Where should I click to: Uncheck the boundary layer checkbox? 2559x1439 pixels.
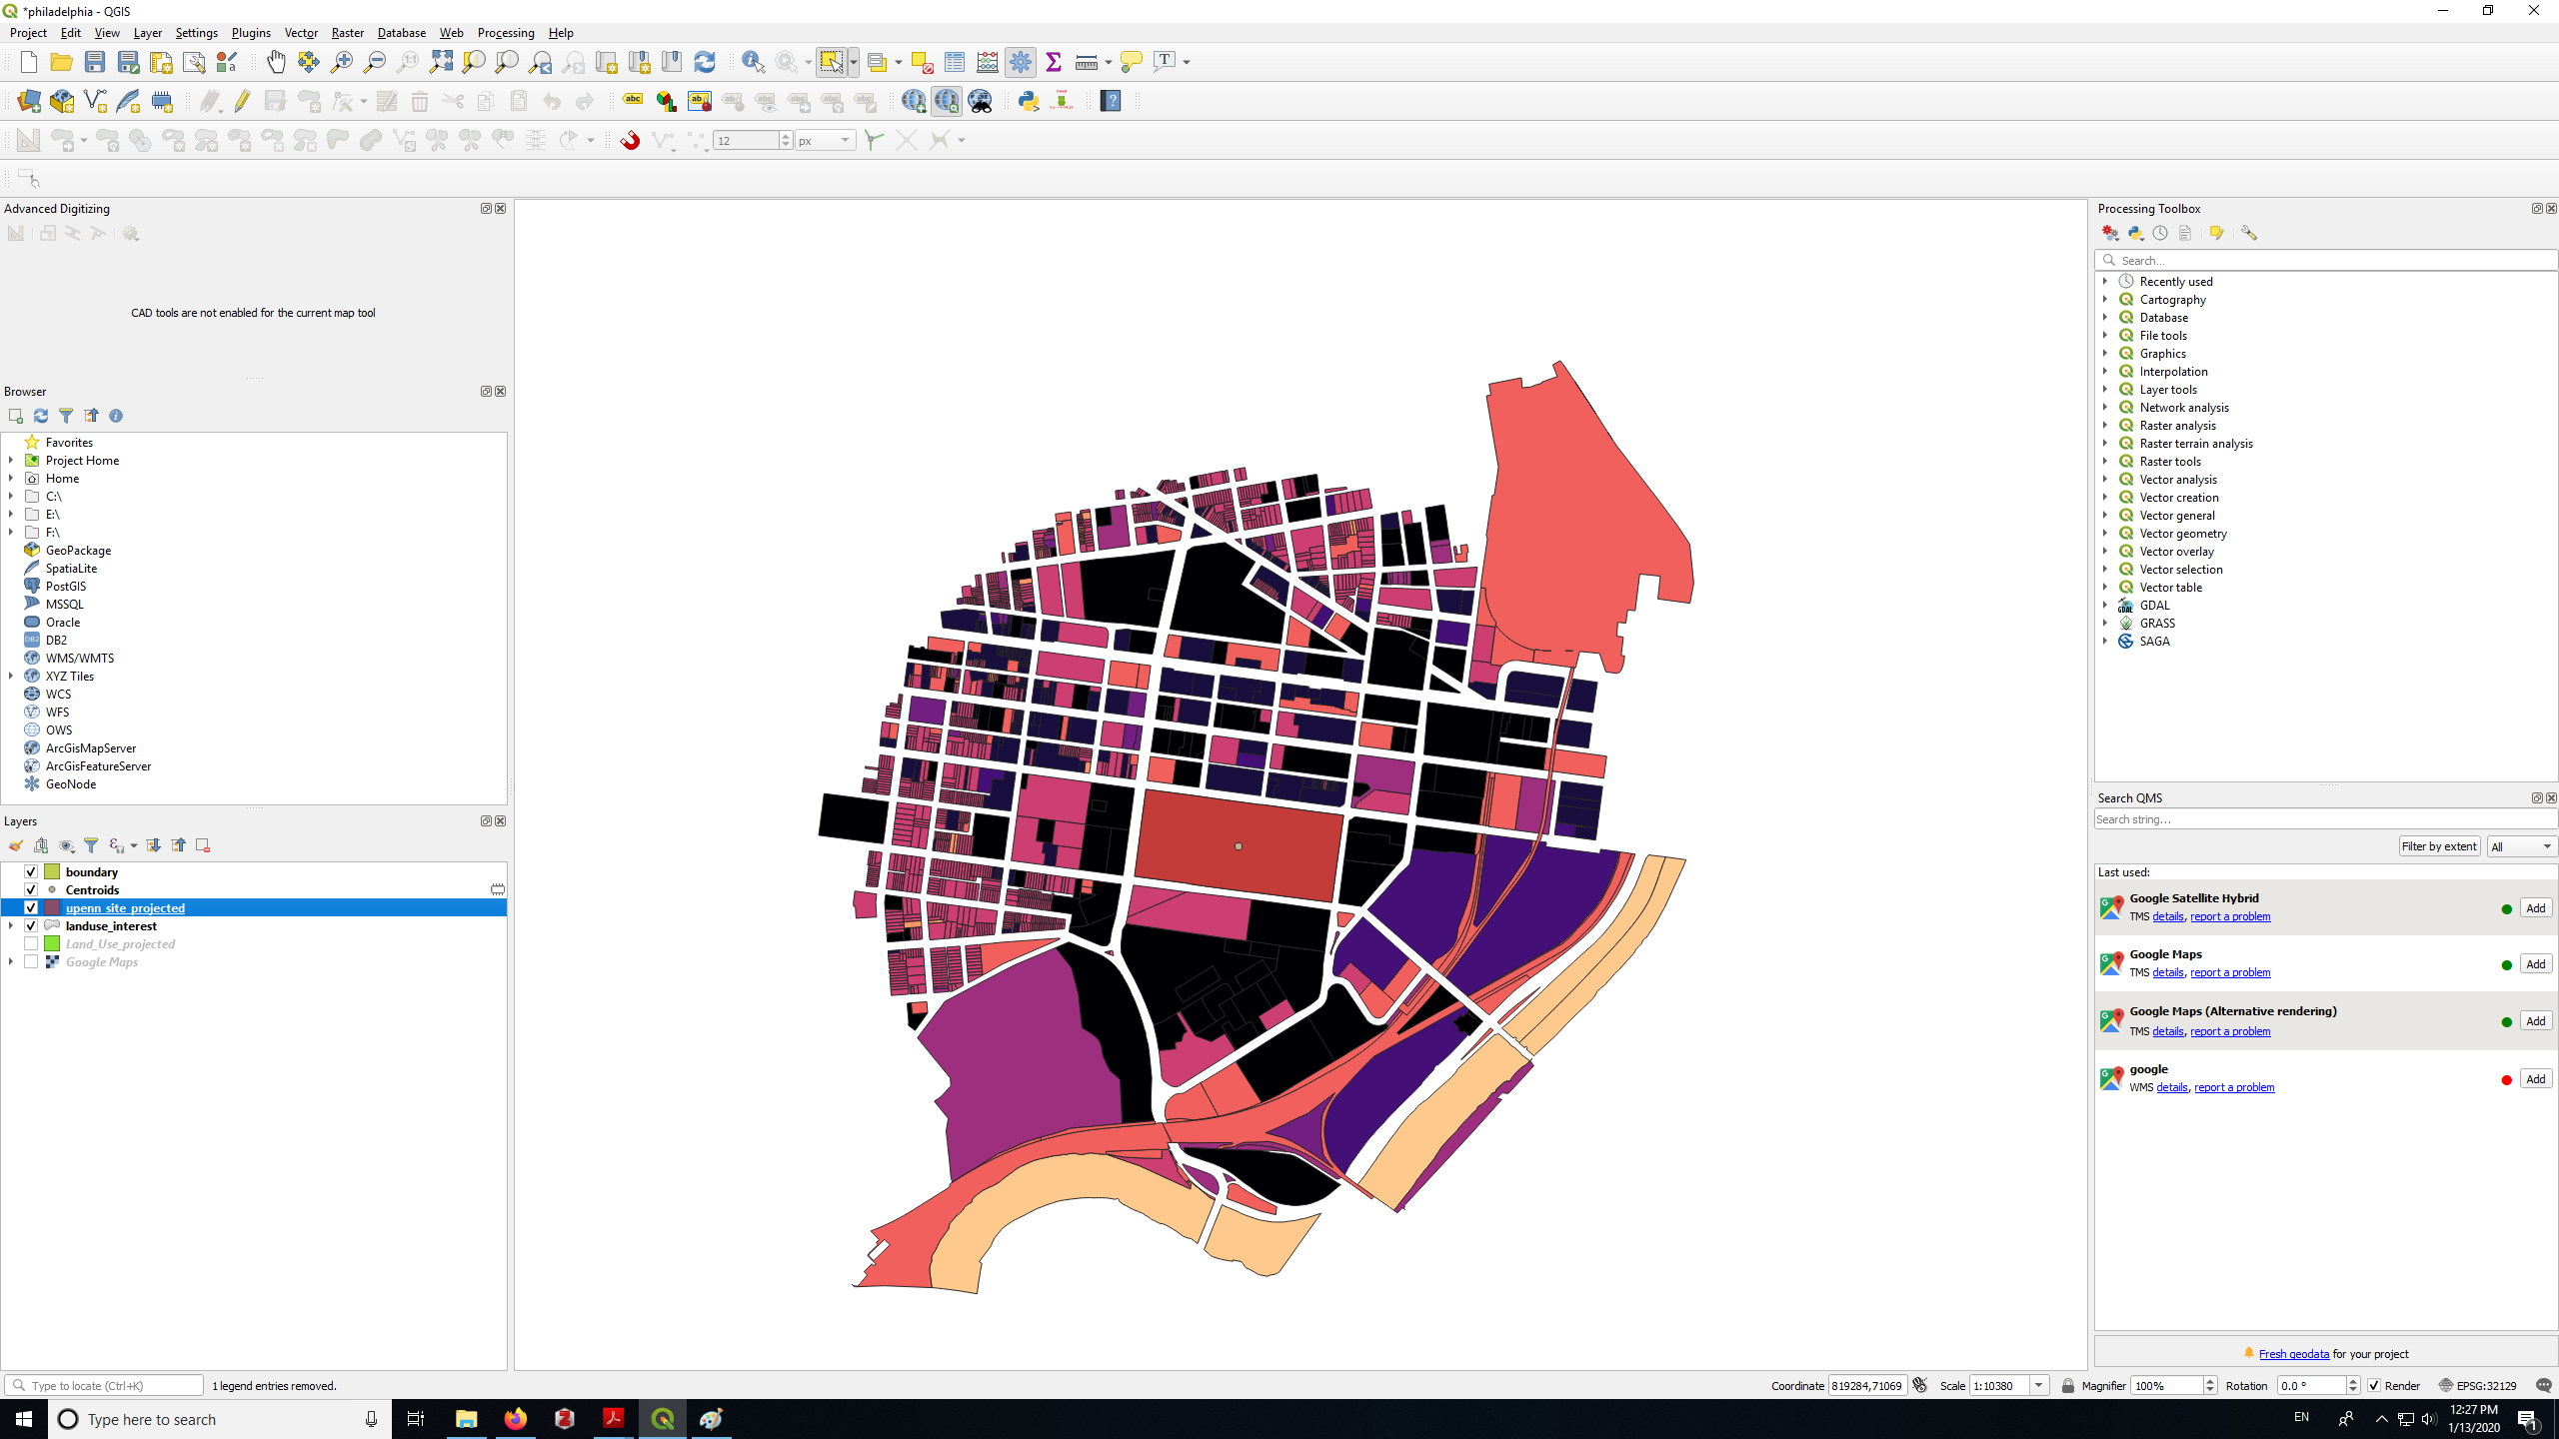pos(31,871)
